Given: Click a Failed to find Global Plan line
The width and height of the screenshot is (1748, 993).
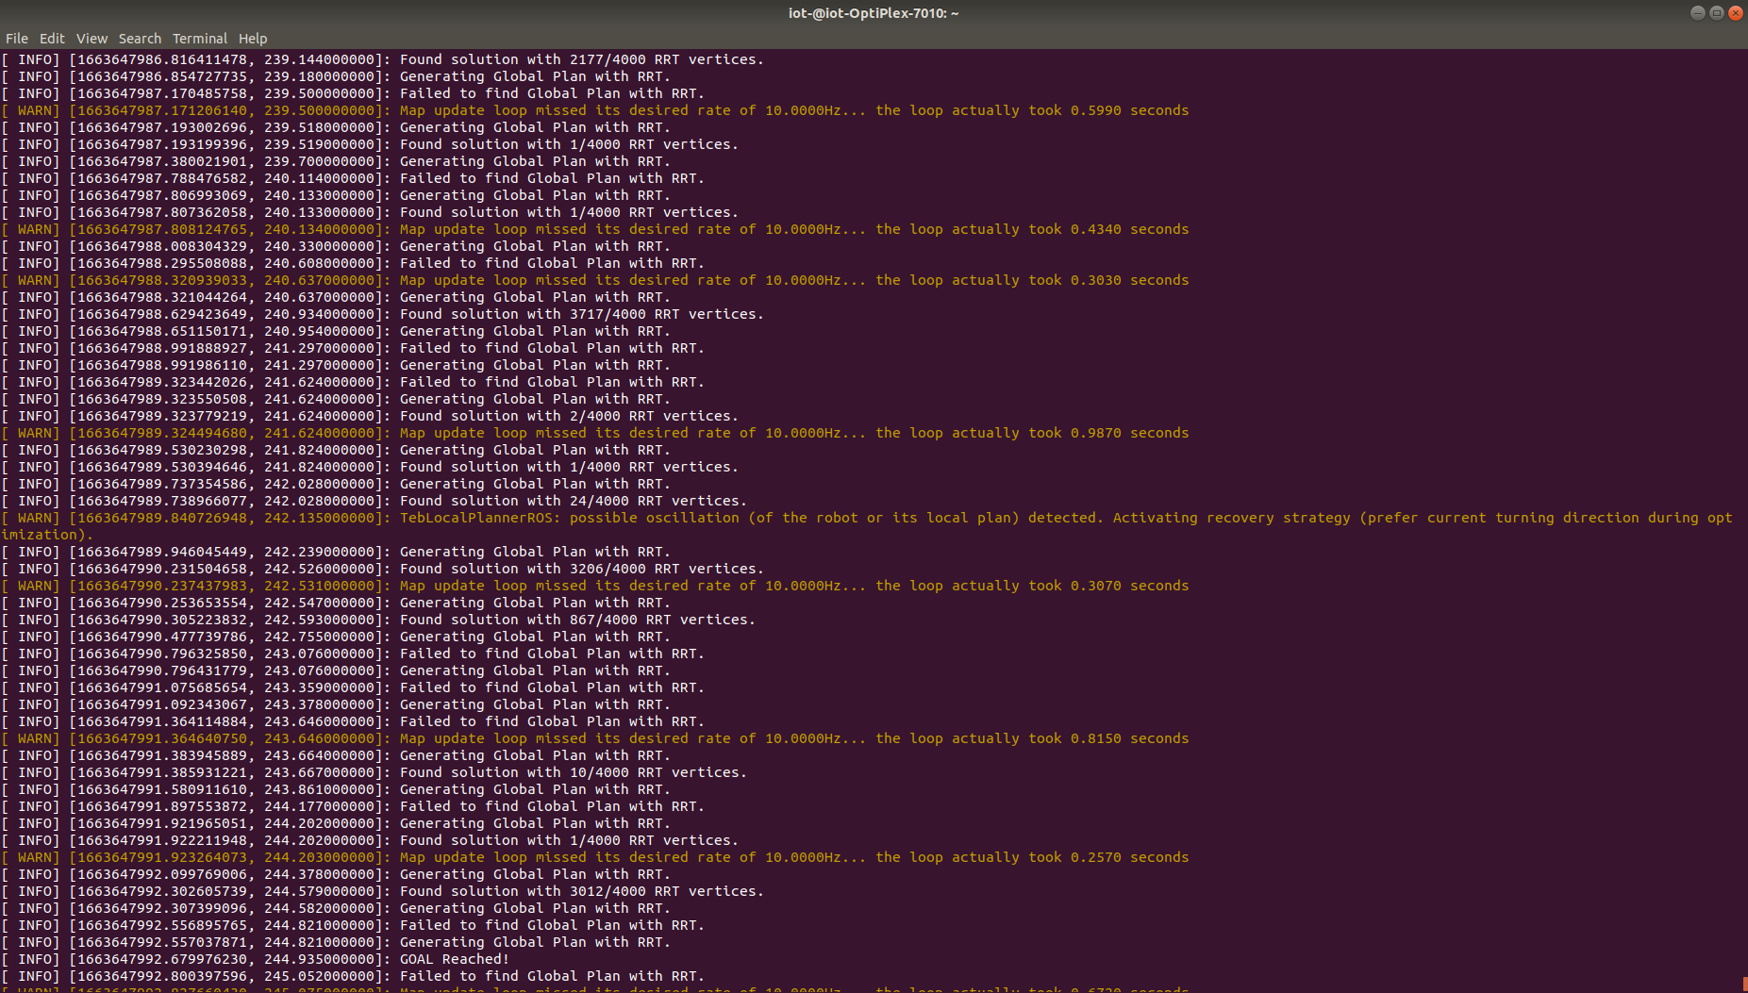Looking at the screenshot, I should 547,92.
